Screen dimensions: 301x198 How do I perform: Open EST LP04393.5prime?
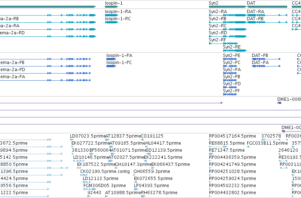coord(151,186)
